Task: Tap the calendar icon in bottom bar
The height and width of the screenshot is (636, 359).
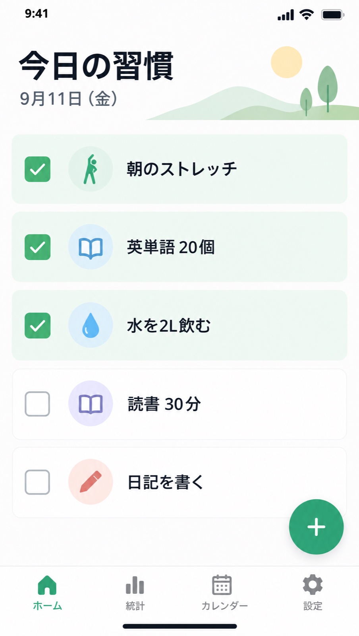Action: point(222,585)
